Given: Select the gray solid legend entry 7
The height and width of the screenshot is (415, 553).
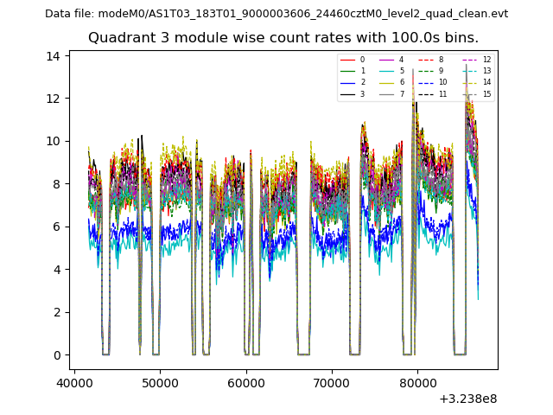Looking at the screenshot, I should (388, 93).
